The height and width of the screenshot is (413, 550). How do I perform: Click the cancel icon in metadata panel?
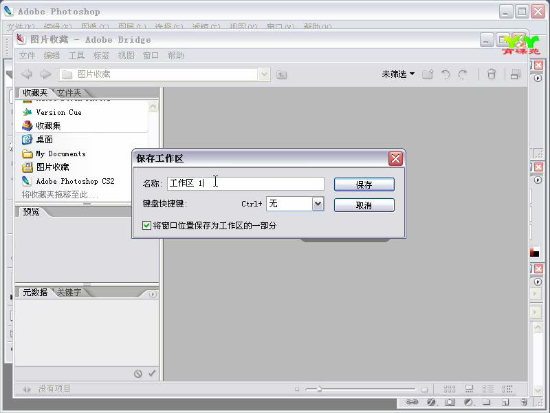(x=138, y=374)
